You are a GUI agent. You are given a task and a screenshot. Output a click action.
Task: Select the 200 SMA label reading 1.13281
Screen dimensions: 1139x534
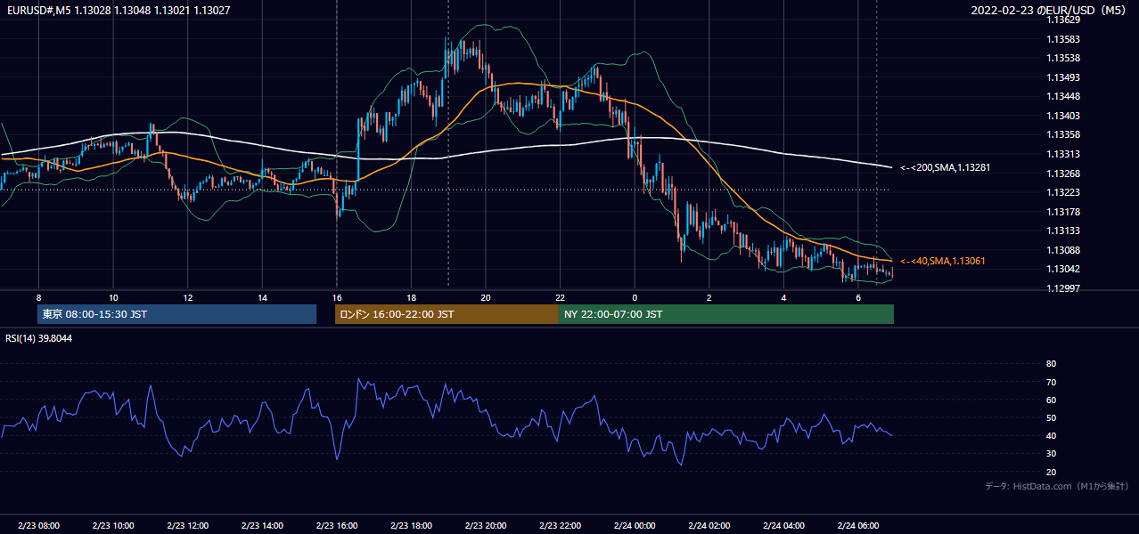point(946,167)
